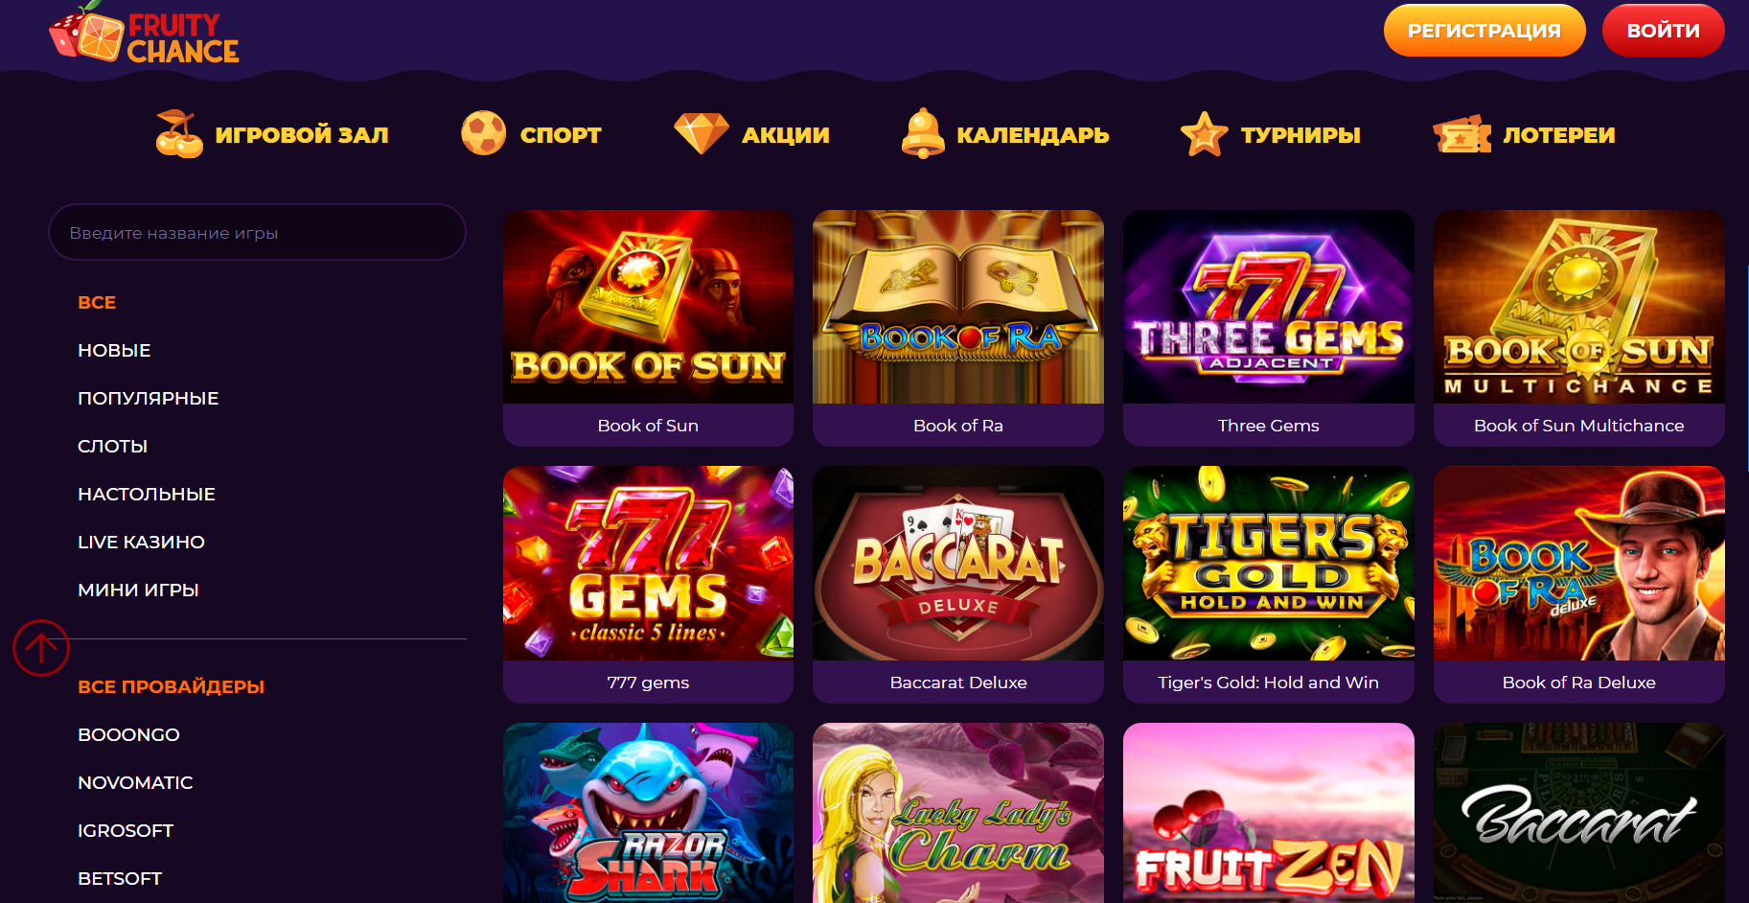Click the star icon for Турниры

[1204, 133]
